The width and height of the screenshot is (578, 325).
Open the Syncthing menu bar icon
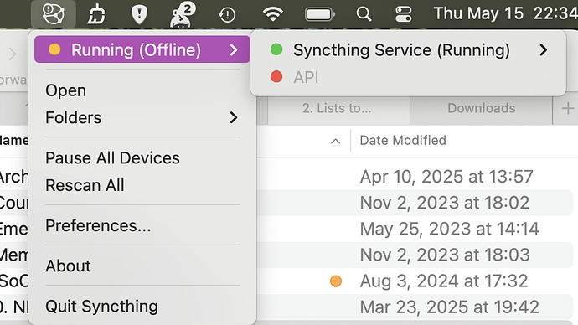pos(54,14)
